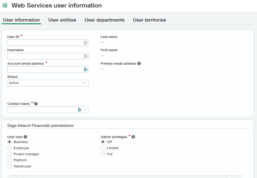Open the User territories tab
257x178 pixels.
point(149,20)
